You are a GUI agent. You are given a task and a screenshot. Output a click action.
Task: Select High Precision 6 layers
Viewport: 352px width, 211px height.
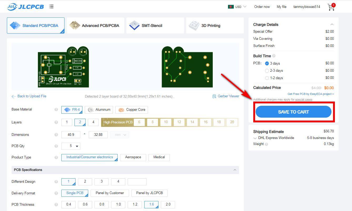click(139, 122)
